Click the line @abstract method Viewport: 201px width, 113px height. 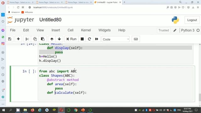pos(63,80)
